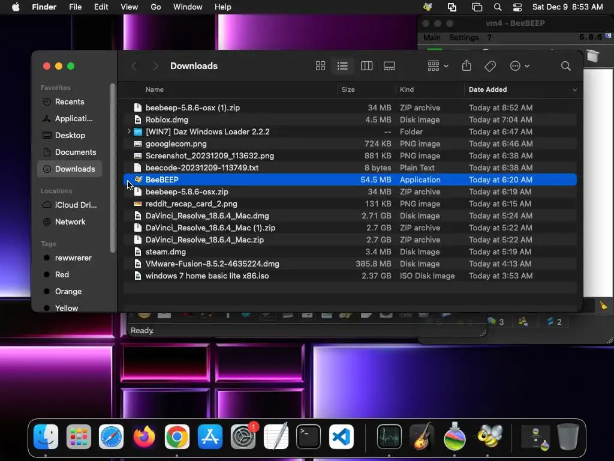Image resolution: width=614 pixels, height=461 pixels.
Task: Open Main menu in BeeBEEP window
Action: [x=432, y=37]
